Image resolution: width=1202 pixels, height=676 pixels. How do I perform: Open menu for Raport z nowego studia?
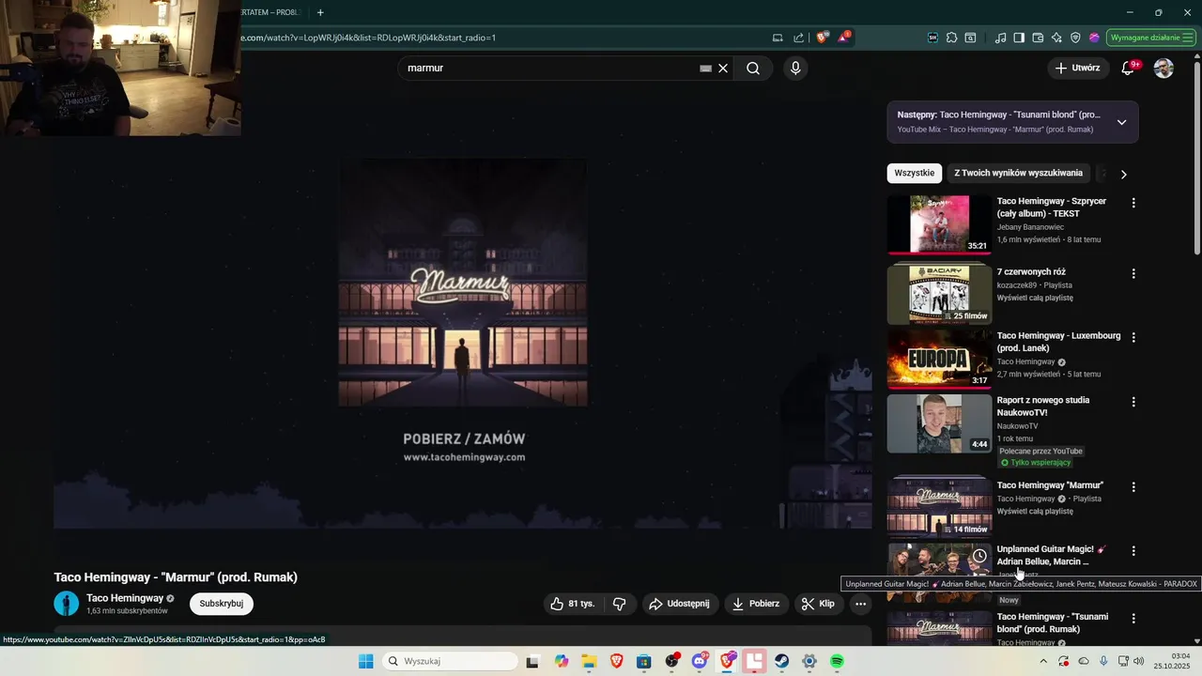pos(1133,402)
